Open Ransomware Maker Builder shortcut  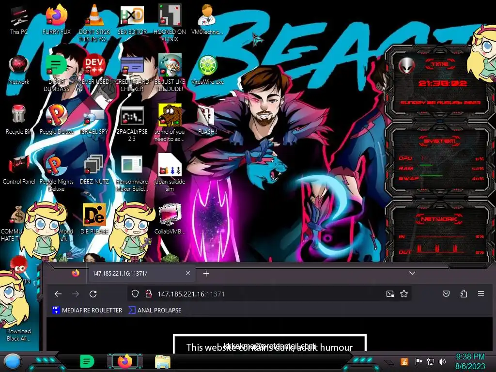(132, 173)
